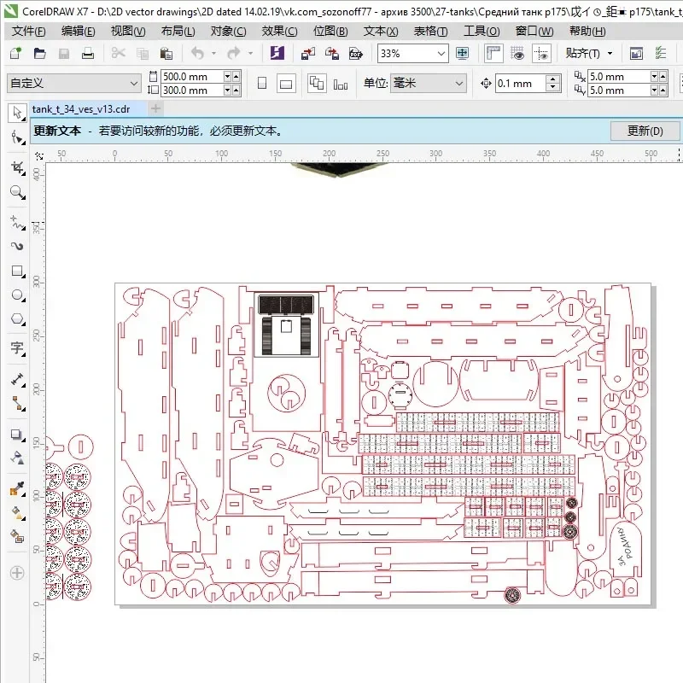Switch to tank_t_34_ves_v13.cdr document tab

coord(81,109)
